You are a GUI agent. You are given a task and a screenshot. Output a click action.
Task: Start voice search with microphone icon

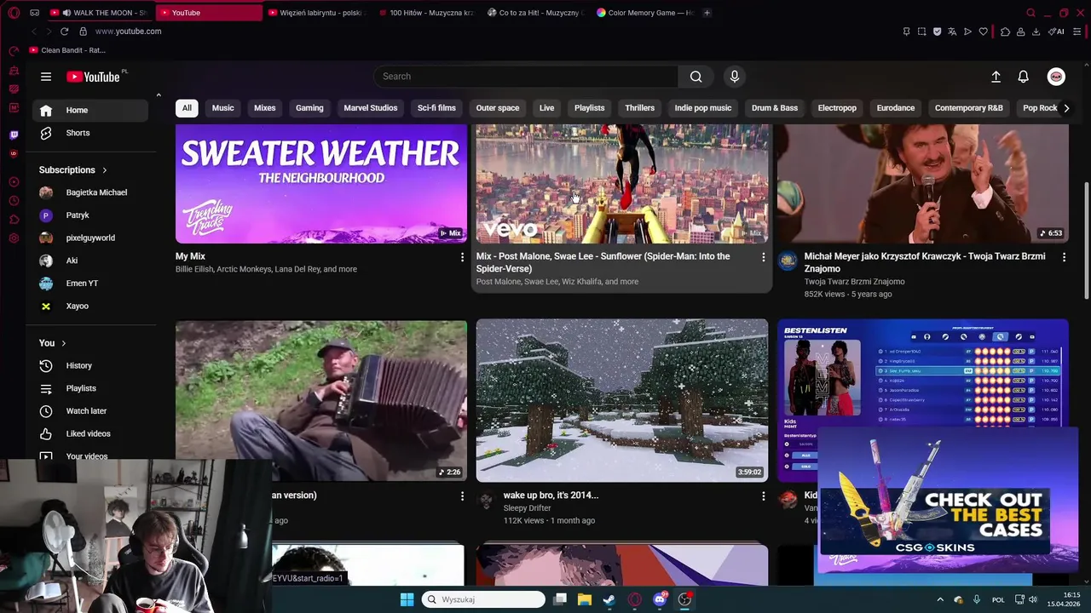pyautogui.click(x=735, y=77)
